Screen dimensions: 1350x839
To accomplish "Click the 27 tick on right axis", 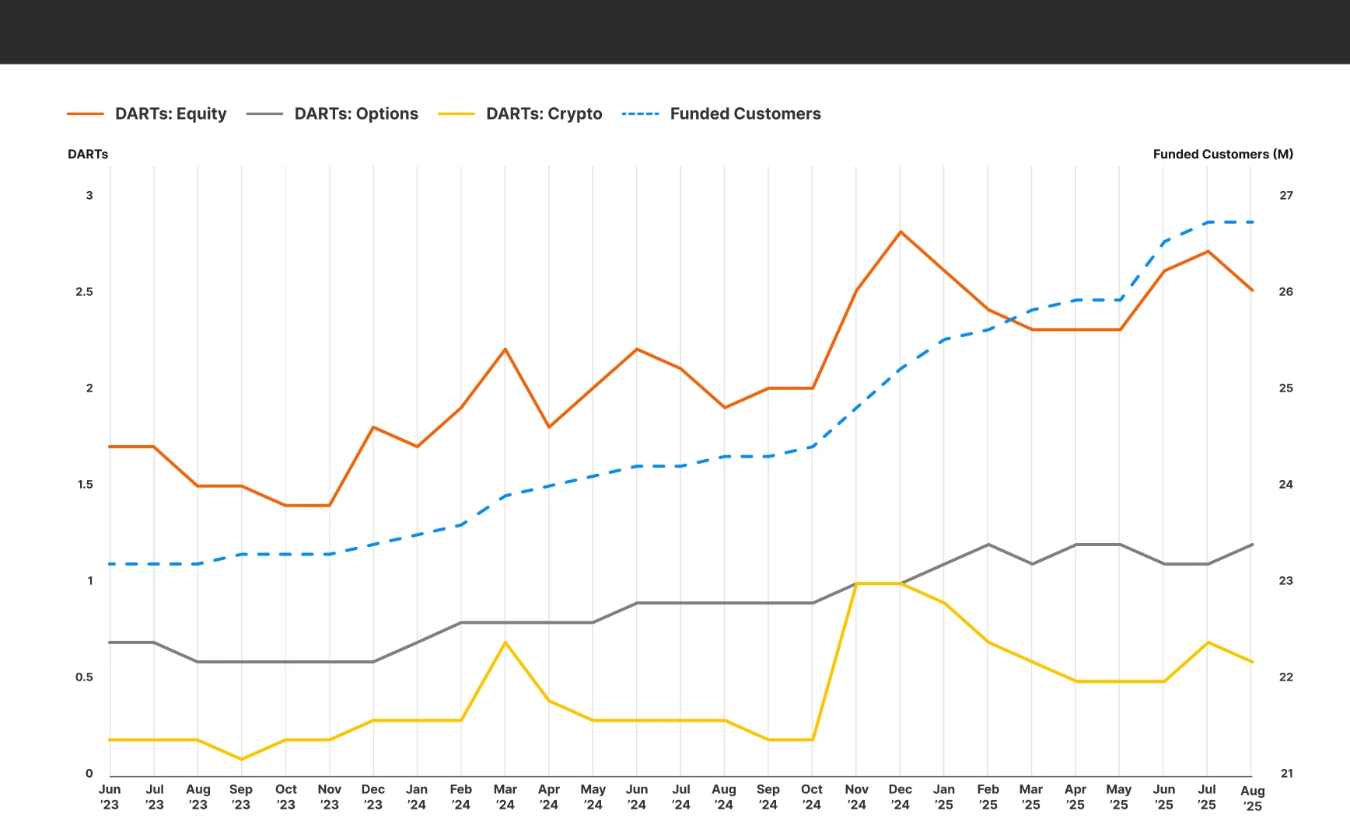I will pyautogui.click(x=1286, y=196).
